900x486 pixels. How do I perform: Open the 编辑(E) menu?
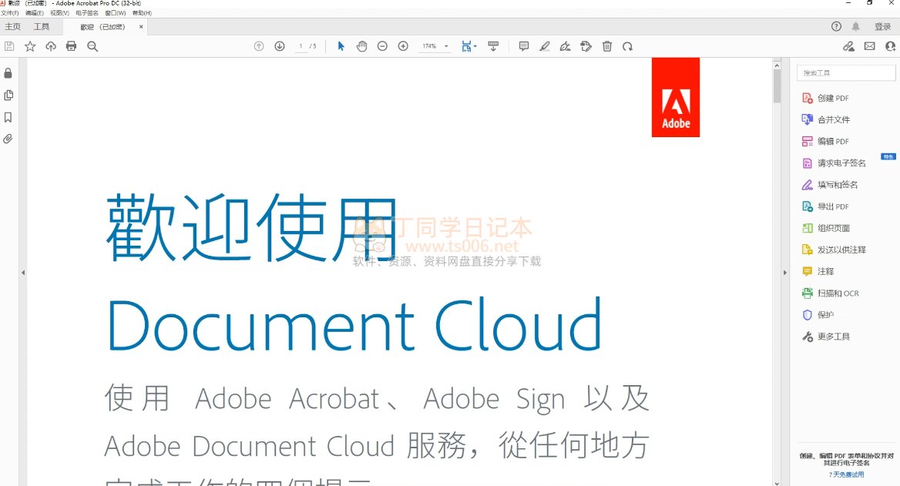pos(35,13)
